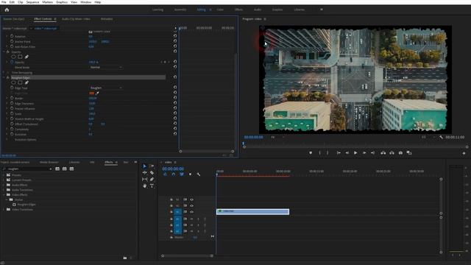Open the Sequence menu

32,2
